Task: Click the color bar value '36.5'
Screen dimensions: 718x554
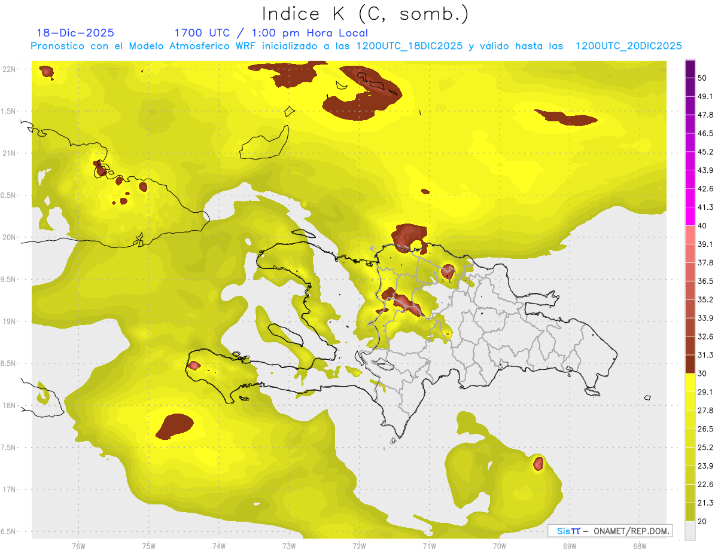Action: [705, 281]
